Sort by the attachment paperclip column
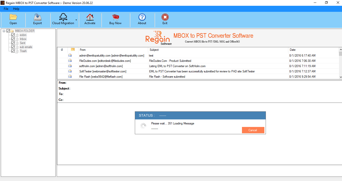 coord(62,50)
